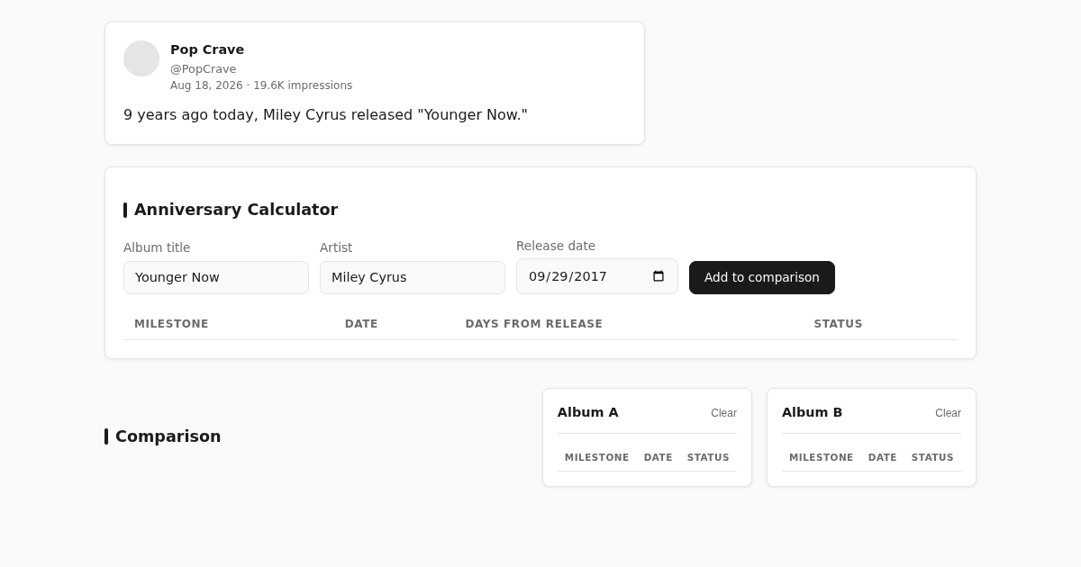
Task: Click STATUS header in Album A card
Action: [x=708, y=458]
